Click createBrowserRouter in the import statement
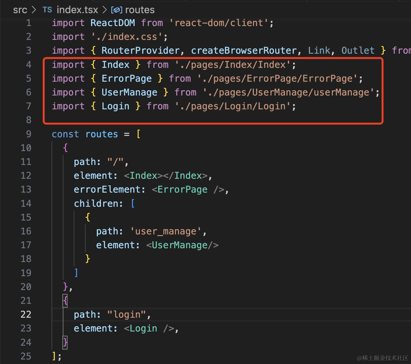Image resolution: width=411 pixels, height=364 pixels. point(244,50)
